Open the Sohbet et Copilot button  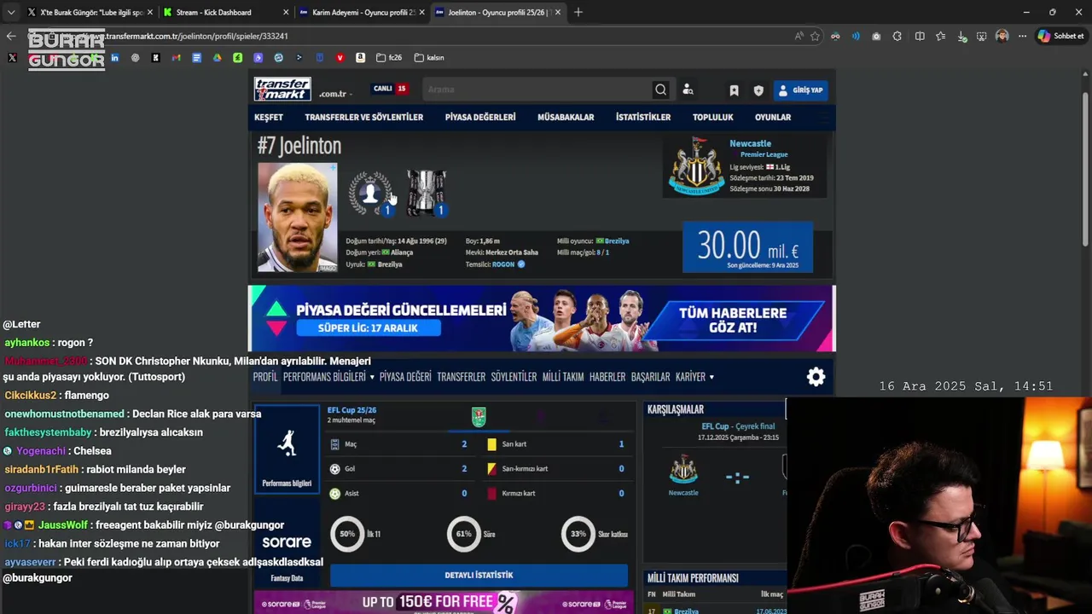[x=1060, y=36]
